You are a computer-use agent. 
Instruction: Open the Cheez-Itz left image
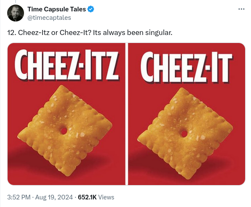point(67,114)
